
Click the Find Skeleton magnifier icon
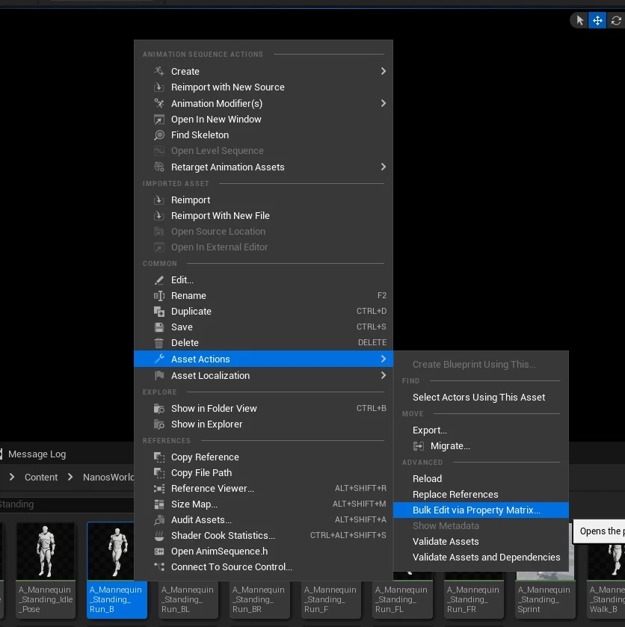159,135
